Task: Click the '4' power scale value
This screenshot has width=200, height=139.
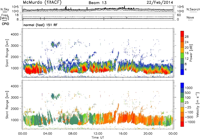Action: click(185, 69)
